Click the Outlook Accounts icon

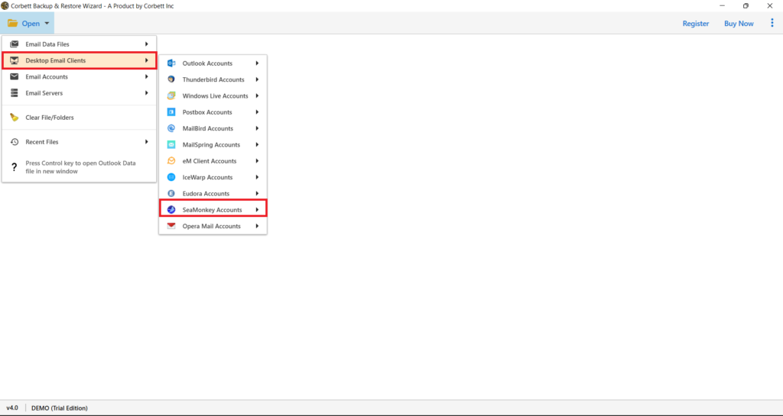171,63
